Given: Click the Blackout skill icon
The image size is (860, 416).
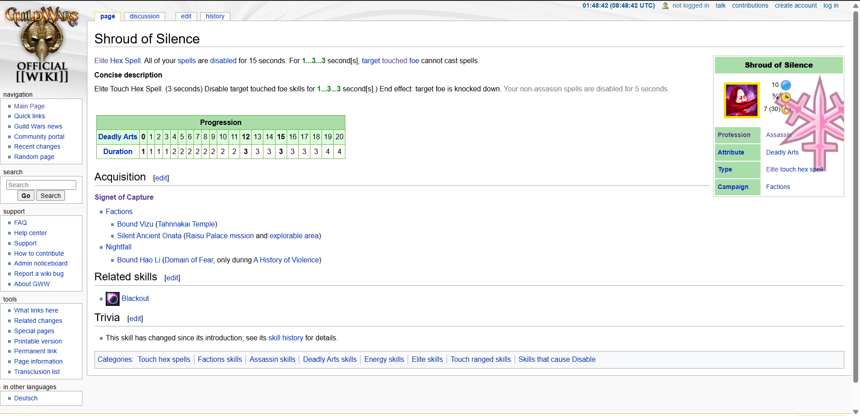Looking at the screenshot, I should (x=112, y=299).
